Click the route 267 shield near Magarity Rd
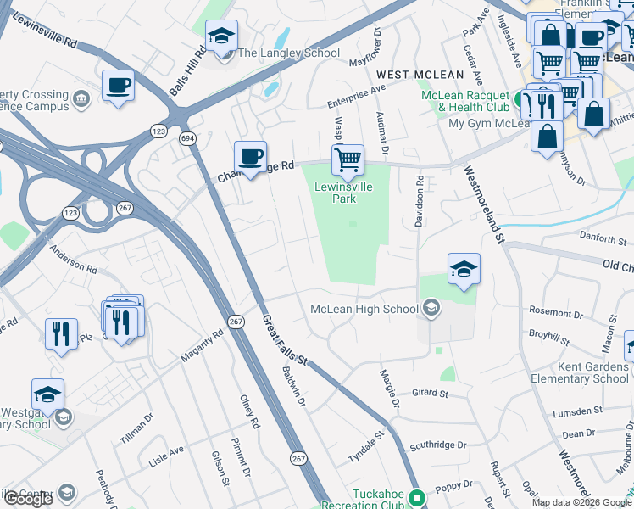 pyautogui.click(x=236, y=322)
